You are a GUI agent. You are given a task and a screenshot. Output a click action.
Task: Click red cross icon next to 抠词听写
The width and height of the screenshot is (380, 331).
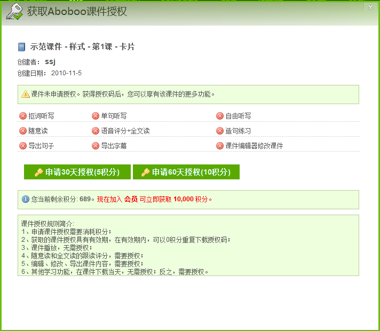click(23, 116)
